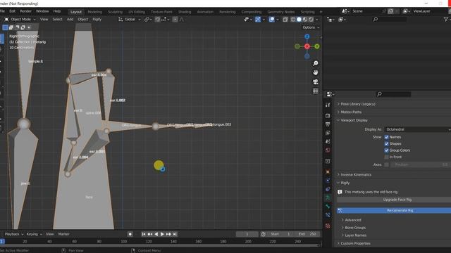Open the Render menu
The height and width of the screenshot is (253, 451).
point(25,11)
